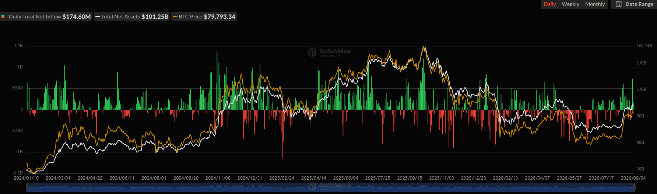Click the orange BTC Price legend marker
The width and height of the screenshot is (657, 194).
pyautogui.click(x=175, y=17)
